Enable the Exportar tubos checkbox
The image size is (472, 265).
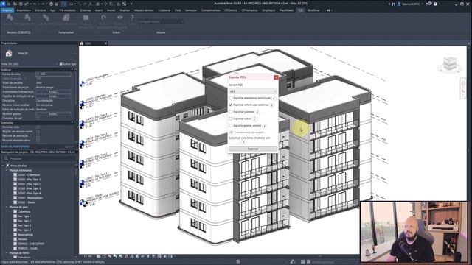231,119
